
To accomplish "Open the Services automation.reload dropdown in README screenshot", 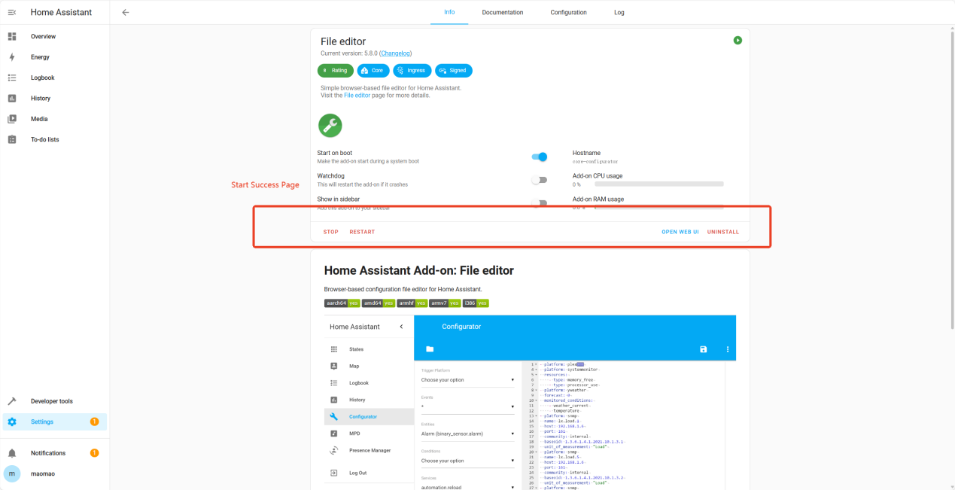I will (x=467, y=486).
